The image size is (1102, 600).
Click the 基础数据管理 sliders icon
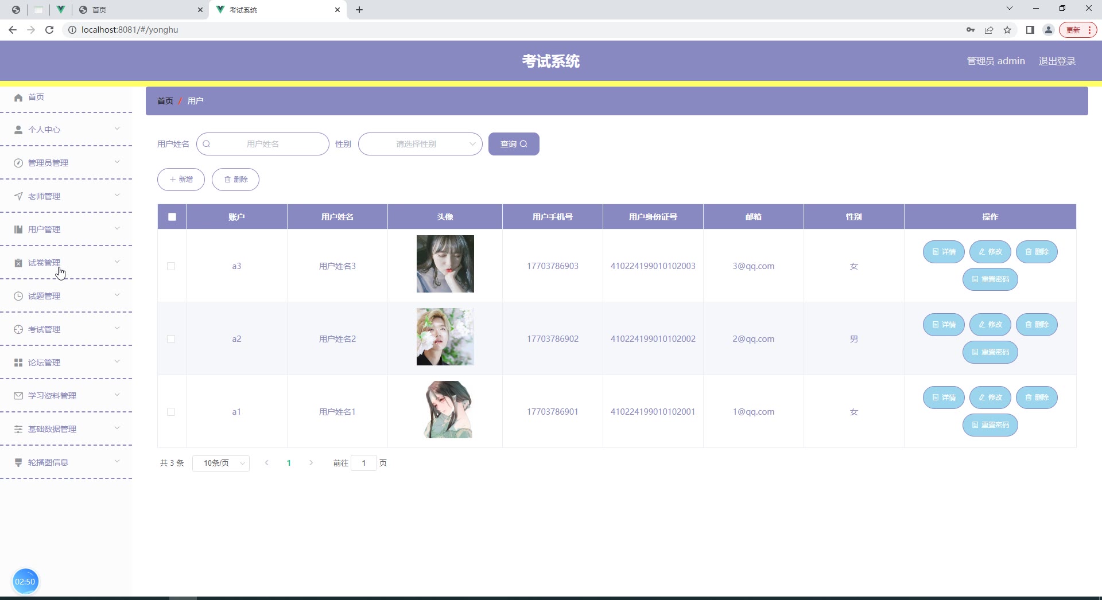click(18, 429)
